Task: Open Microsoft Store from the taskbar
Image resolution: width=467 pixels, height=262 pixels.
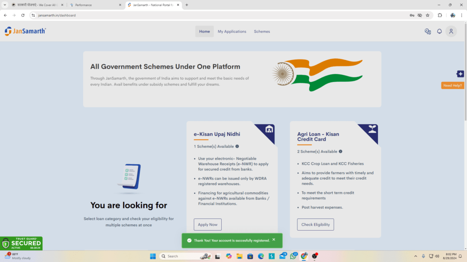Action: tap(250, 256)
